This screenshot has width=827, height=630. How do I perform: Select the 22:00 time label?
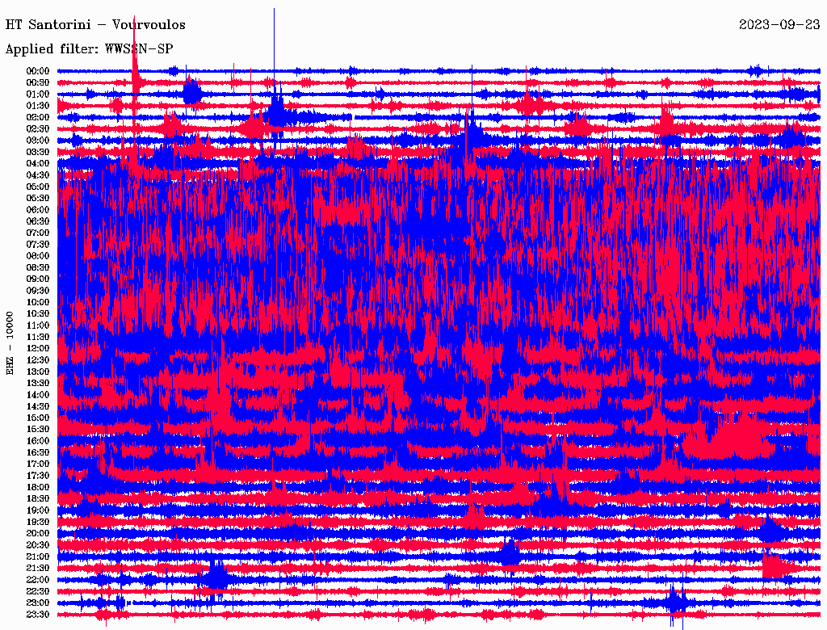(37, 580)
